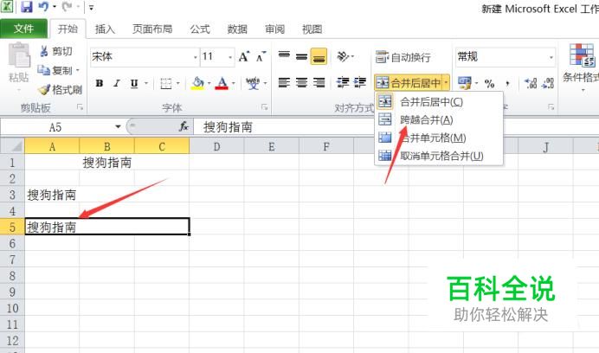Apply red font color A
This screenshot has height=353, width=599.
222,83
